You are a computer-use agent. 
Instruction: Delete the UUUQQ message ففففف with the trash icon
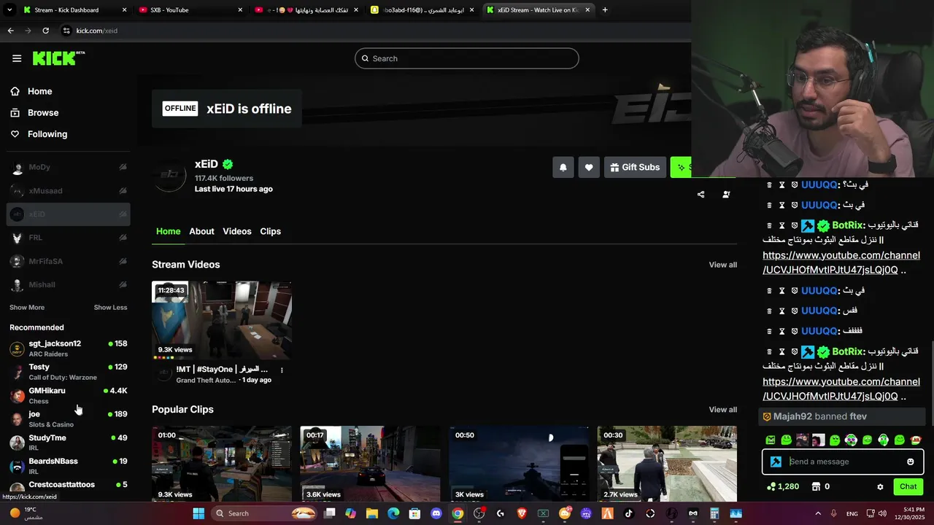769,331
